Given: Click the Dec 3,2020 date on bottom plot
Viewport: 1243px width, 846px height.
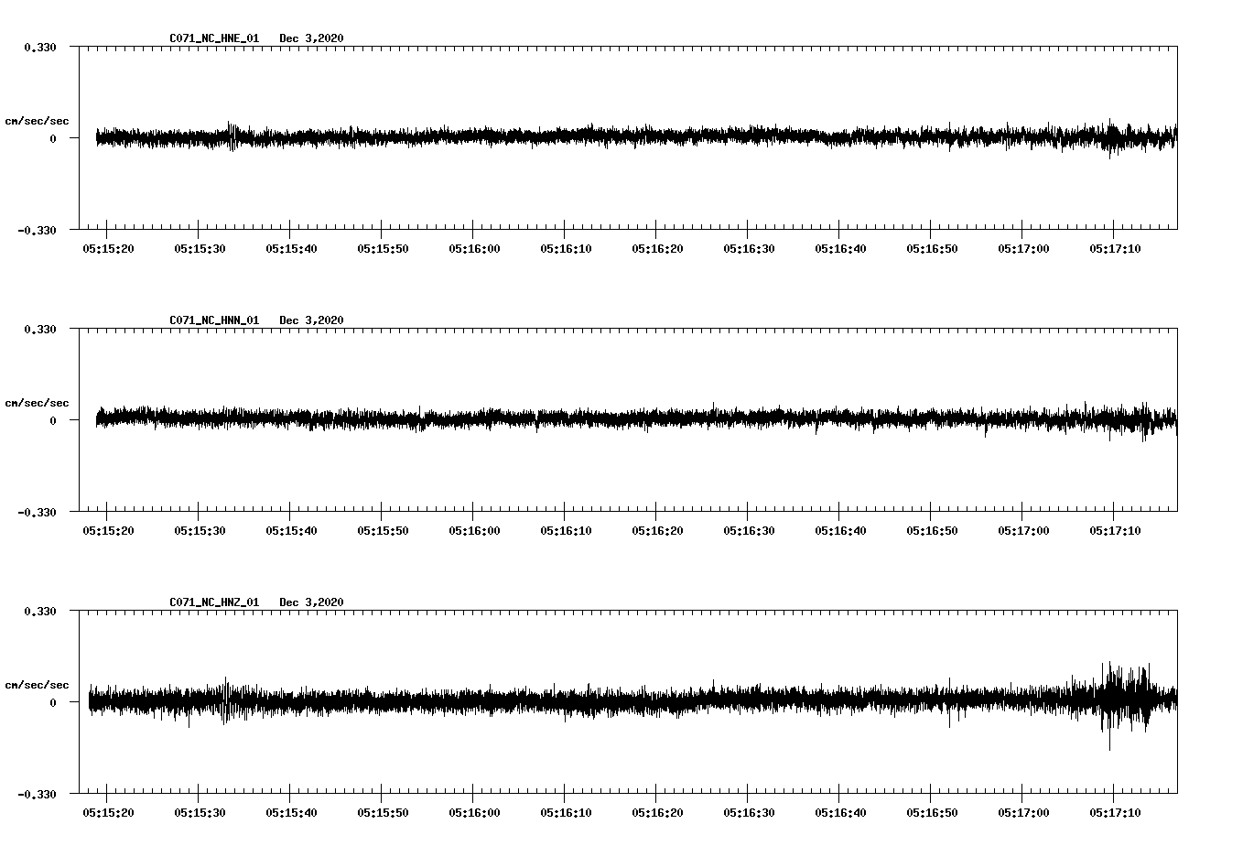Looking at the screenshot, I should 311,601.
